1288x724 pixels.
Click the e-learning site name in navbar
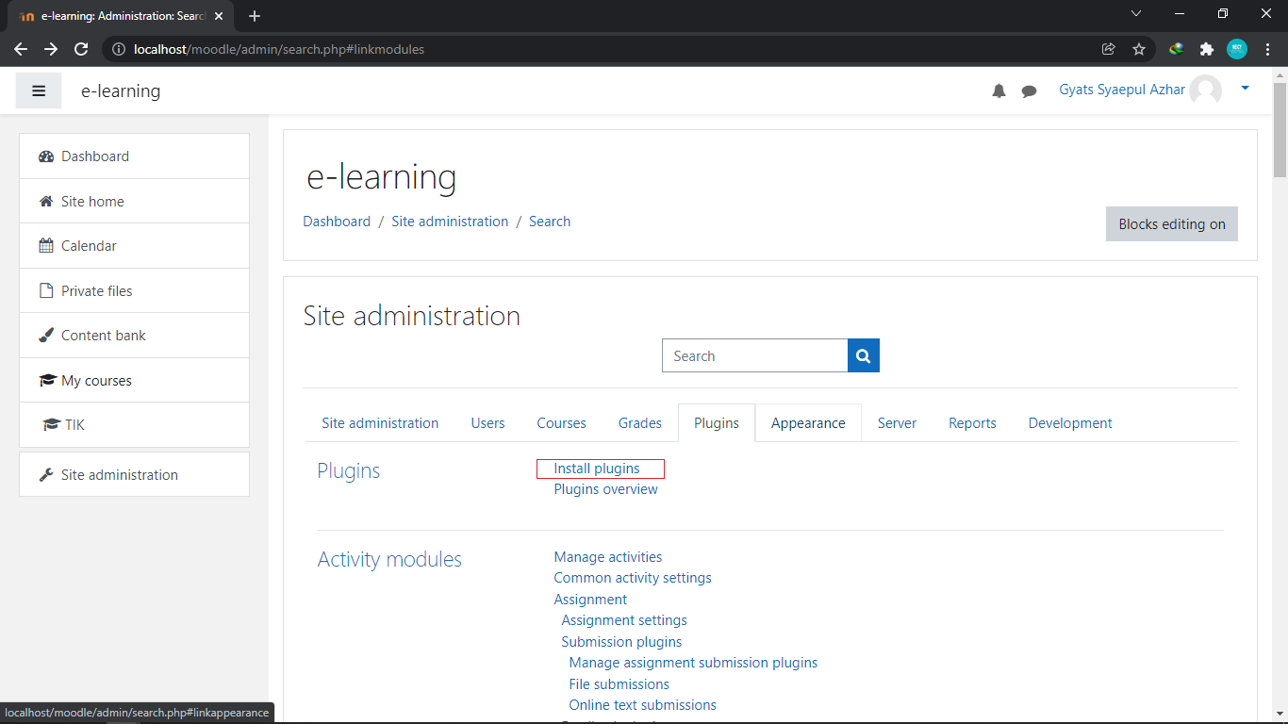(x=121, y=90)
